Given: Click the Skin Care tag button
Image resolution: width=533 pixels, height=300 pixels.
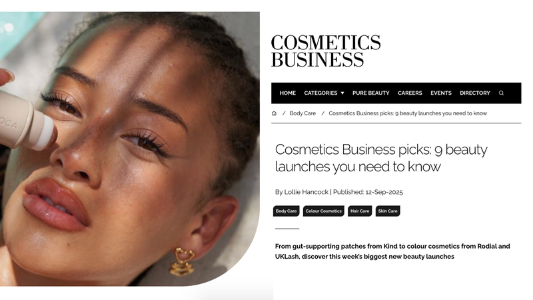Looking at the screenshot, I should [x=388, y=211].
